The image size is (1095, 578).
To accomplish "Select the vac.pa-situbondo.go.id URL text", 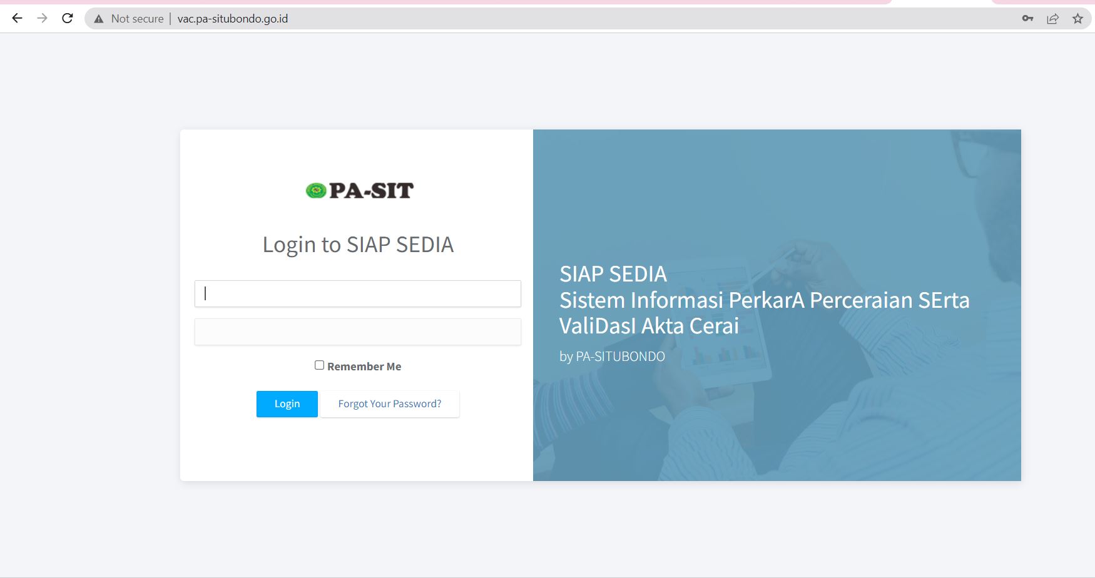I will tap(233, 19).
